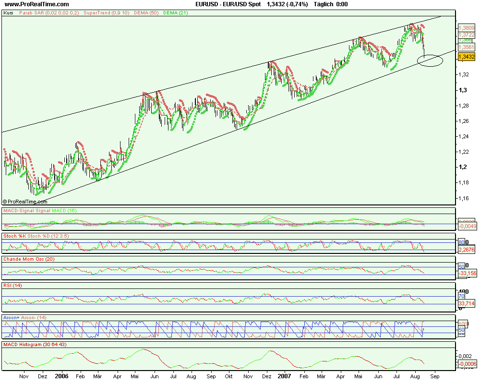Click the green DEMA (21) legend label
Image resolution: width=480 pixels, height=384 pixels.
(x=175, y=13)
